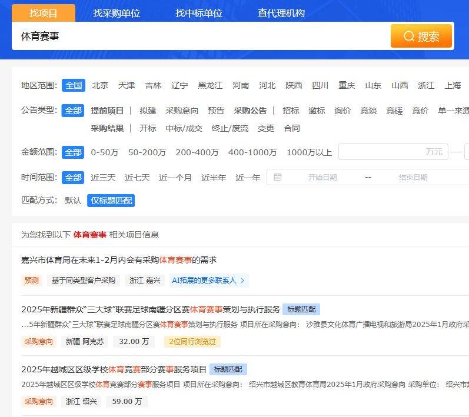Switch to 找采购单位 tab
Viewport: 469px width, 417px height.
[117, 13]
